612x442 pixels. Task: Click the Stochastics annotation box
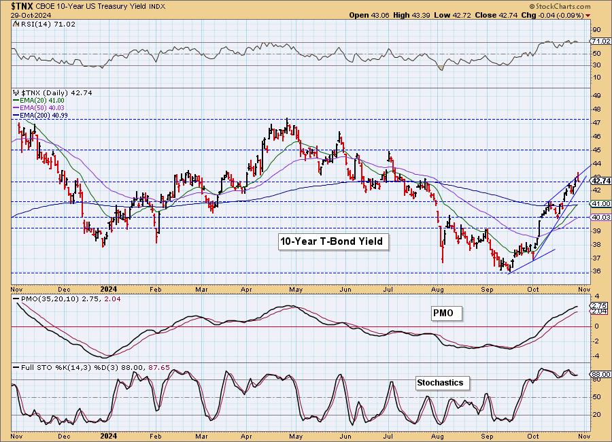click(443, 383)
